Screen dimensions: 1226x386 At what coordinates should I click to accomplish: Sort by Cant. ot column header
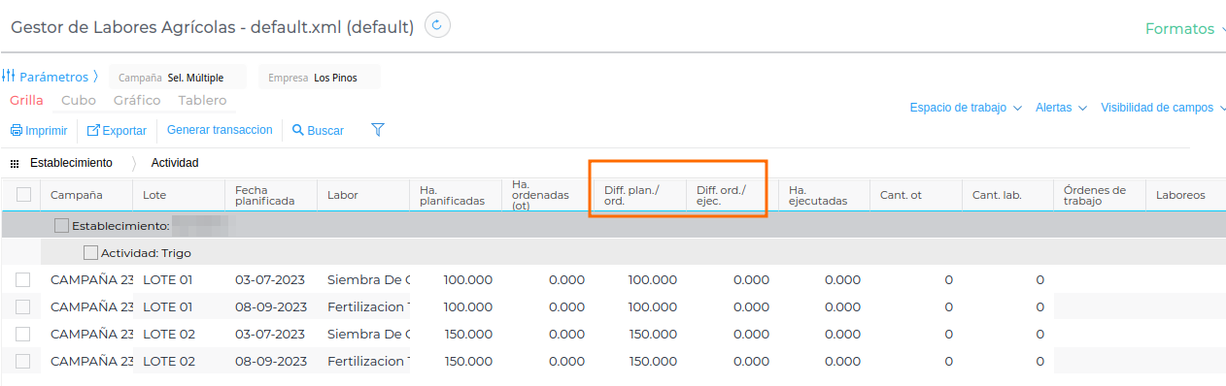coord(916,195)
